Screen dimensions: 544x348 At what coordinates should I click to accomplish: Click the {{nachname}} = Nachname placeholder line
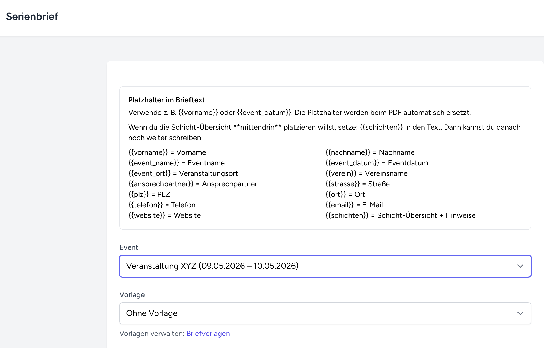point(370,152)
